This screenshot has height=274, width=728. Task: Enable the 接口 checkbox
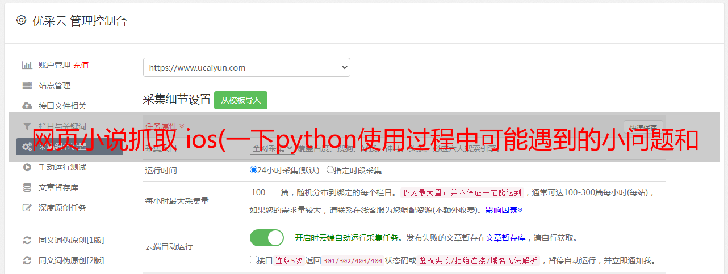pyautogui.click(x=253, y=260)
